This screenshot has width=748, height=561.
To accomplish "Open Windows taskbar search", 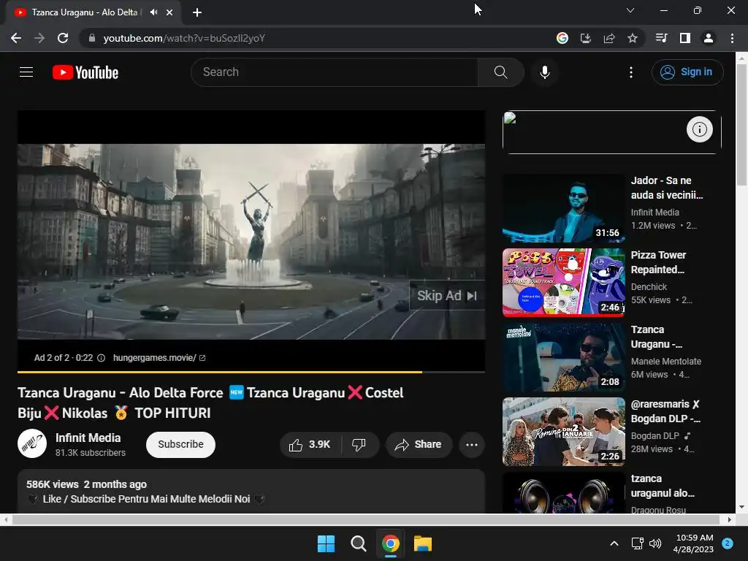I will click(x=358, y=543).
